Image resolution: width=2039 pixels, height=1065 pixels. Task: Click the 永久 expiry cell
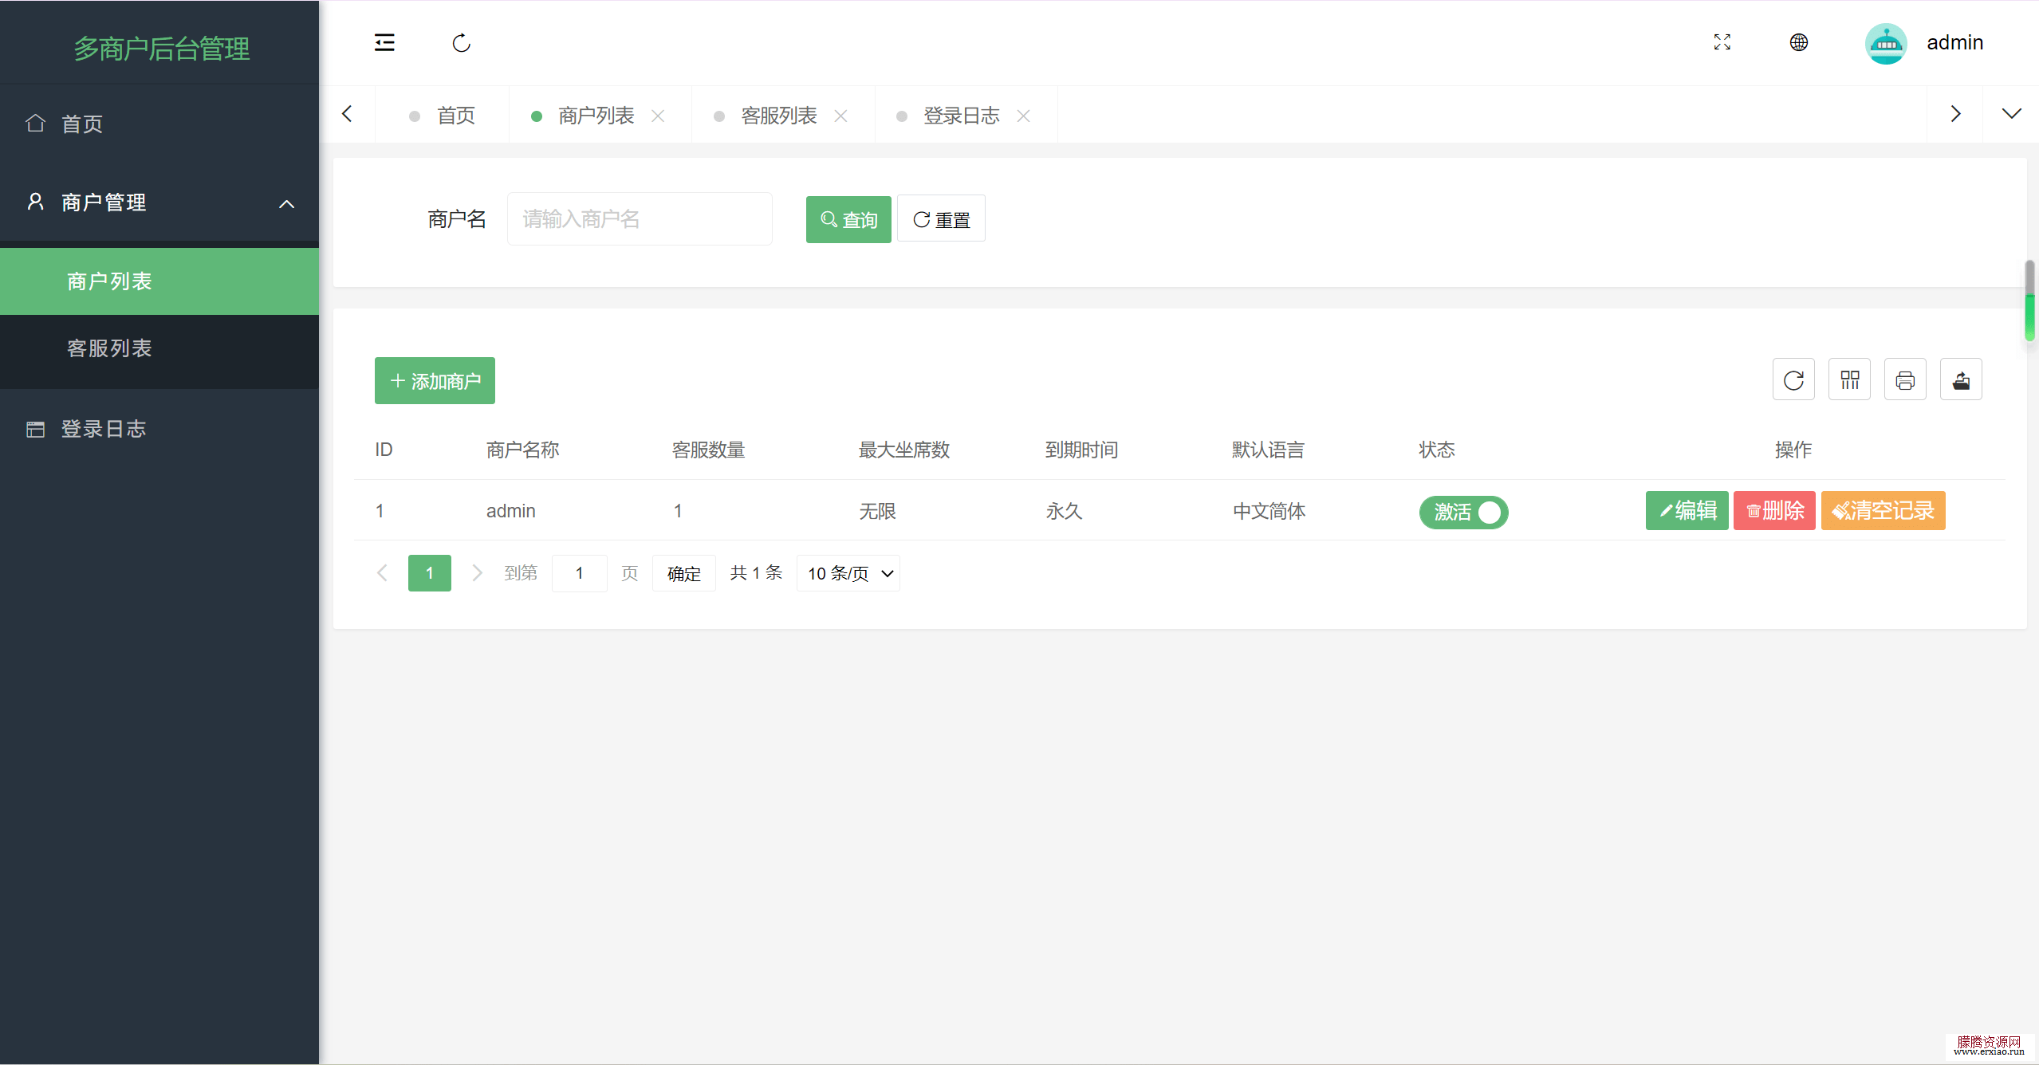(x=1065, y=511)
